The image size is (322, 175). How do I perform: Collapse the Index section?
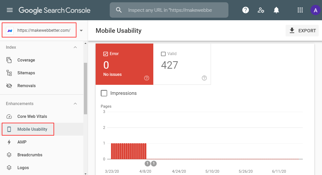pyautogui.click(x=75, y=47)
